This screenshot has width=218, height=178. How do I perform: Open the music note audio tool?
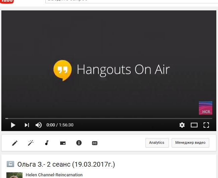(47, 143)
